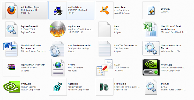This screenshot has width=194, height=100.
Task: Click the New Text Document.ini name
Action: (x=79, y=46)
